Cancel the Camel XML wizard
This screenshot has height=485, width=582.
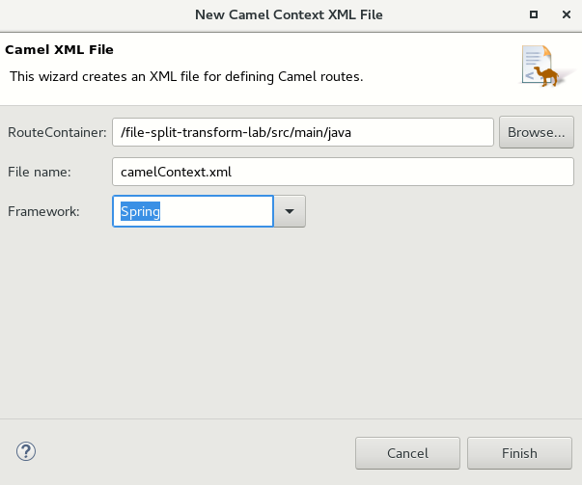tap(407, 453)
